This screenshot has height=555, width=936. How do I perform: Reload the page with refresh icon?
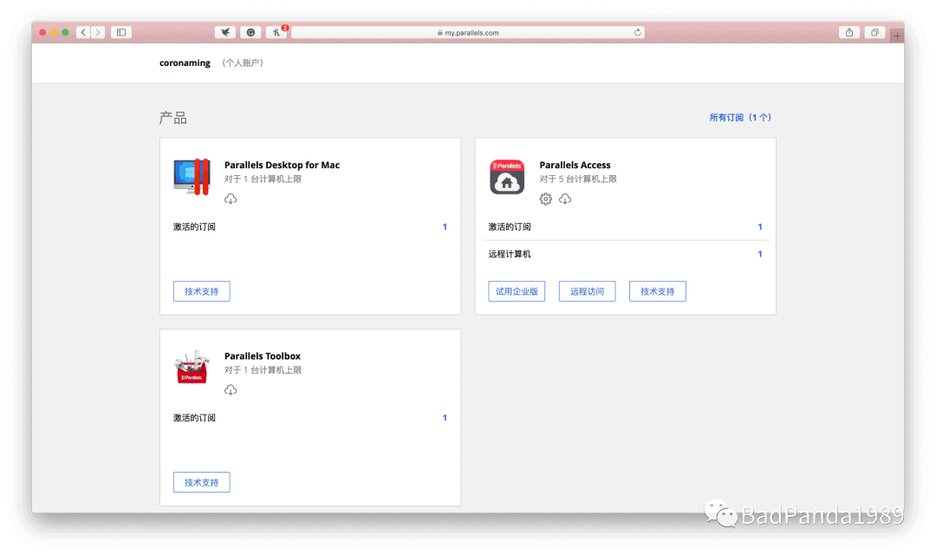coord(638,32)
